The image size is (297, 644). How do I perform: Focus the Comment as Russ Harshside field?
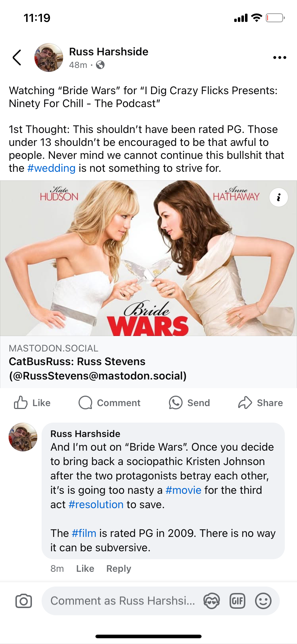[123, 601]
